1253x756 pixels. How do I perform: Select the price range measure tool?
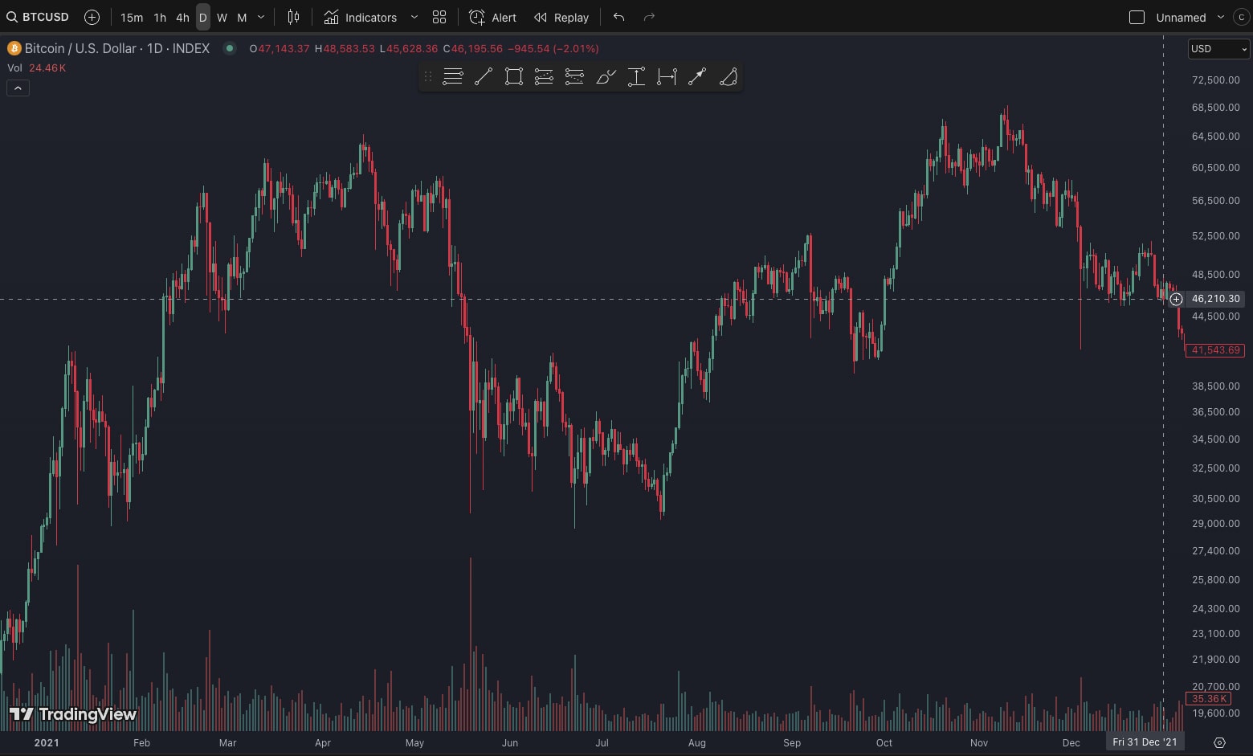[636, 77]
